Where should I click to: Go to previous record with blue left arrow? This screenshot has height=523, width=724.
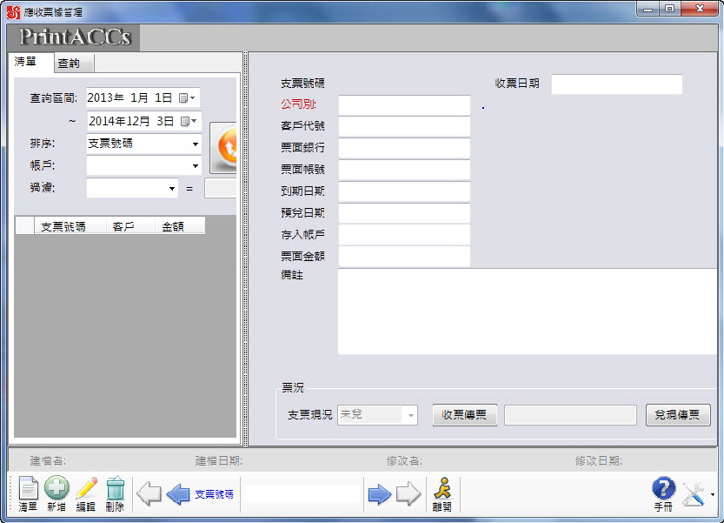(178, 494)
